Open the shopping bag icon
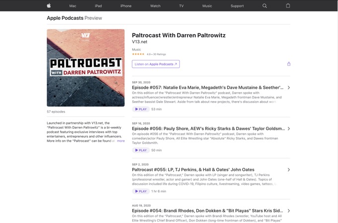 coord(288,6)
